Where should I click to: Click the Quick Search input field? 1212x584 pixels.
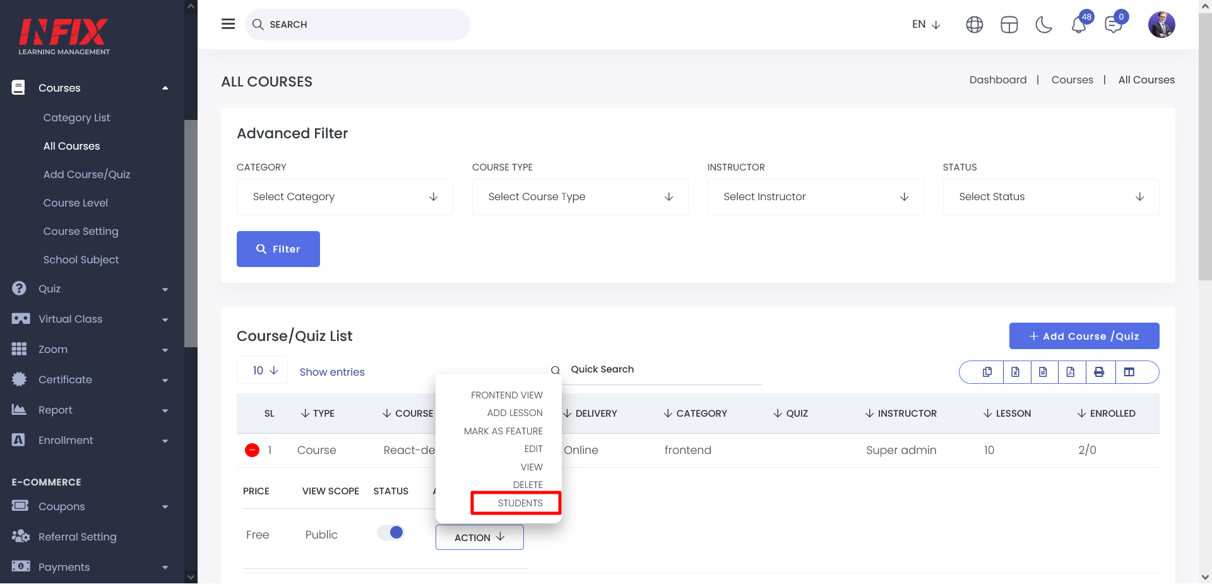click(663, 369)
